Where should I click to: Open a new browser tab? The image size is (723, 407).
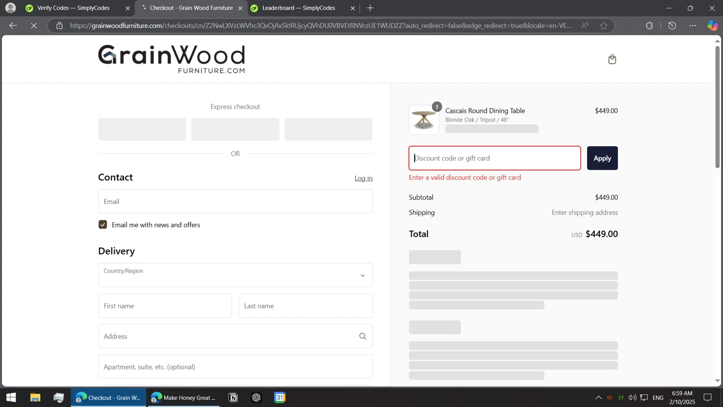coord(370,8)
